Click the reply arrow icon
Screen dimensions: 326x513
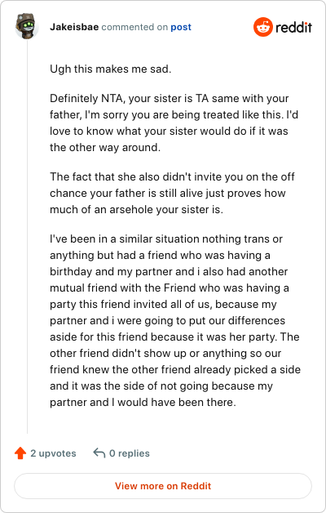99,453
